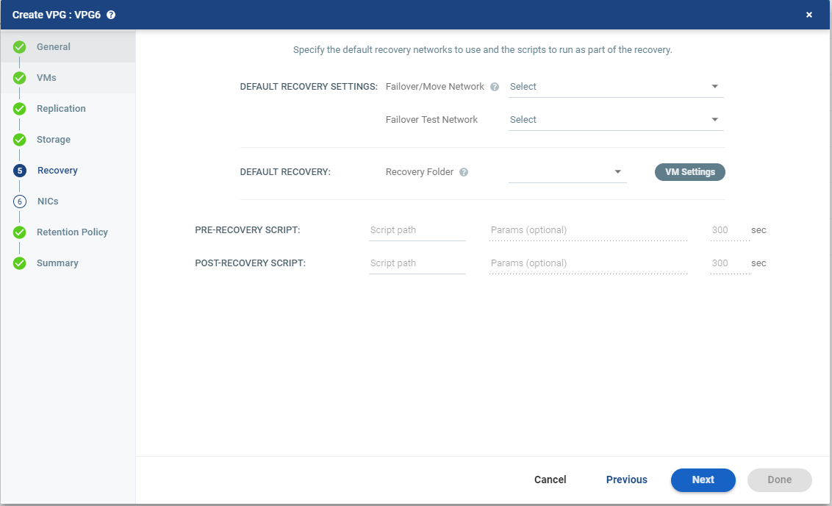Click the 'DEFAULT RECOVERY:' label
This screenshot has width=832, height=506.
pyautogui.click(x=285, y=172)
